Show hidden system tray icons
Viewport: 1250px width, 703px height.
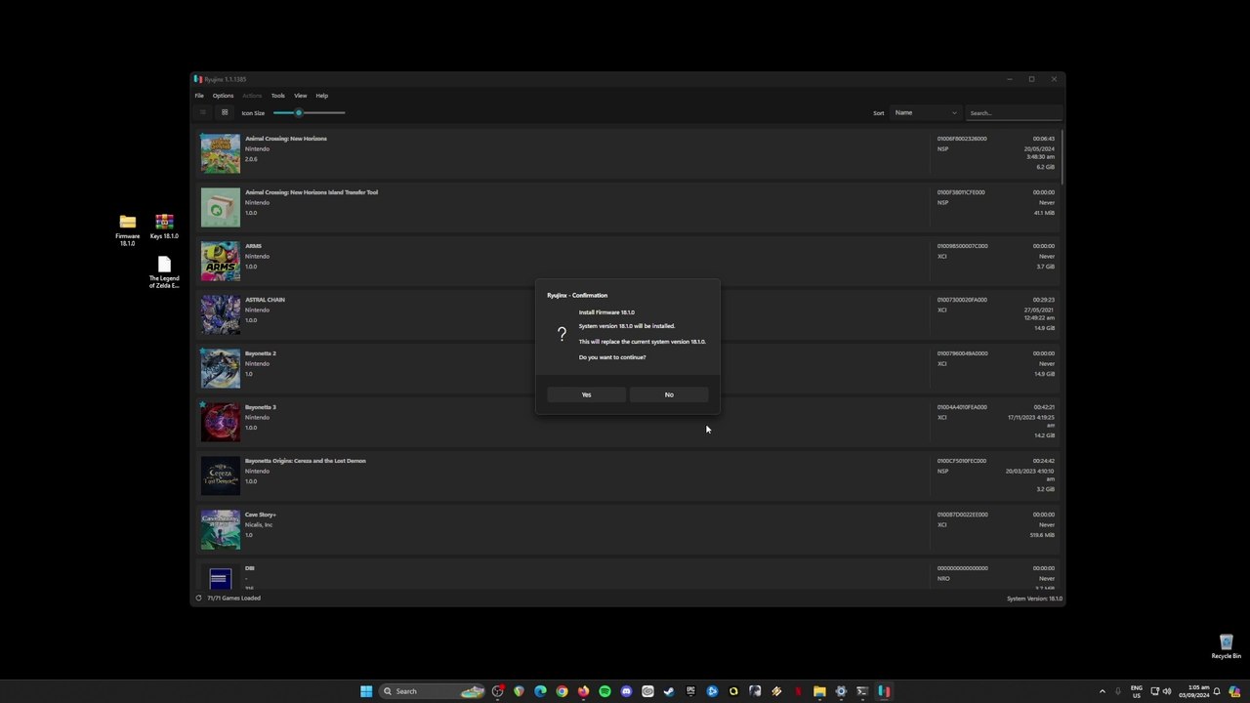1103,691
